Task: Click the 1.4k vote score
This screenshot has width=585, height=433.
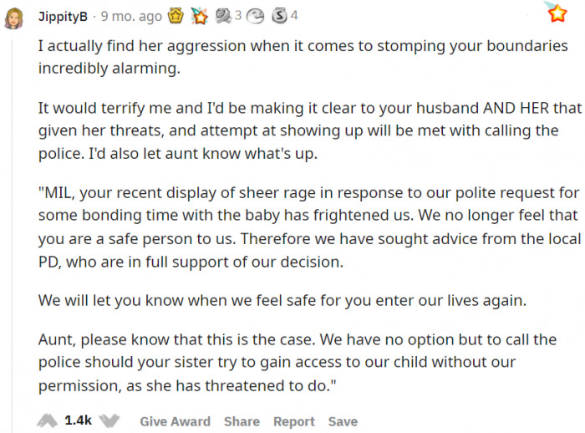Action: point(79,420)
